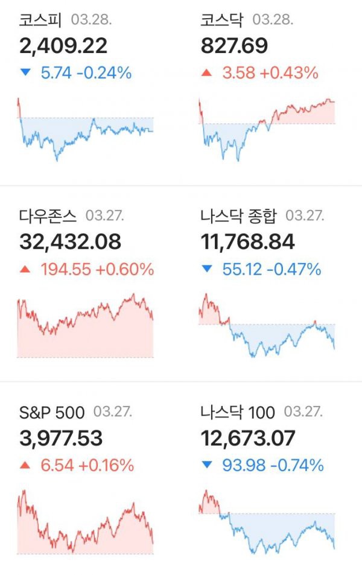362x575 pixels.
Task: Click the 코스피 value 2,409.22
Action: 63,46
